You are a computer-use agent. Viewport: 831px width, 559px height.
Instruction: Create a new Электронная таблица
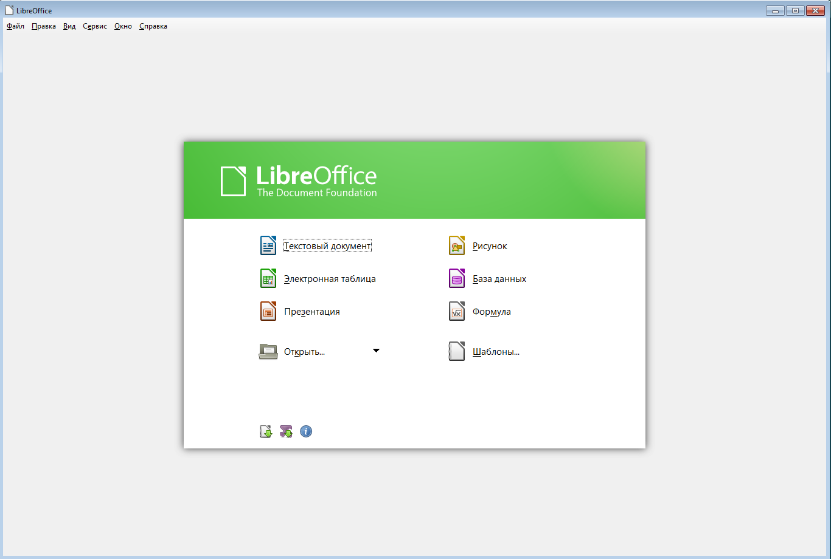(318, 279)
